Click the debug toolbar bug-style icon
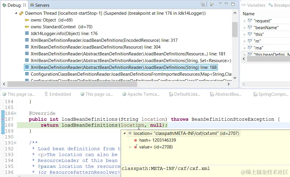Image resolution: width=290 pixels, height=177 pixels. 212,4
